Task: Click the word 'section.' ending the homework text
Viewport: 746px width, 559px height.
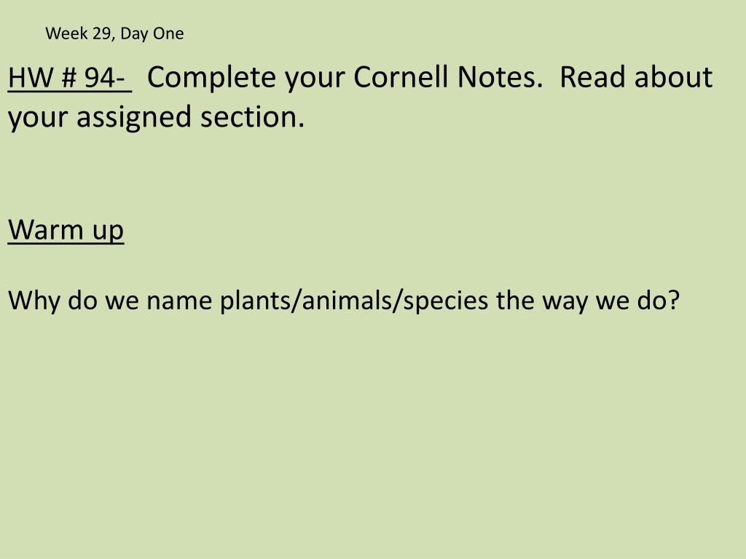Action: pyautogui.click(x=252, y=117)
